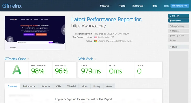Click the Monitor pulse icon
The height and width of the screenshot is (103, 191).
click(171, 31)
